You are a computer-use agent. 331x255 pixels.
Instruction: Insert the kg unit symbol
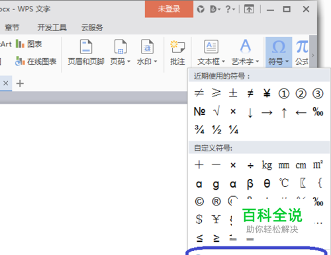coord(267,164)
